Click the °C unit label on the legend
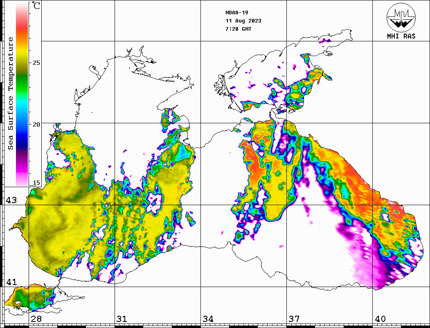 [36, 5]
